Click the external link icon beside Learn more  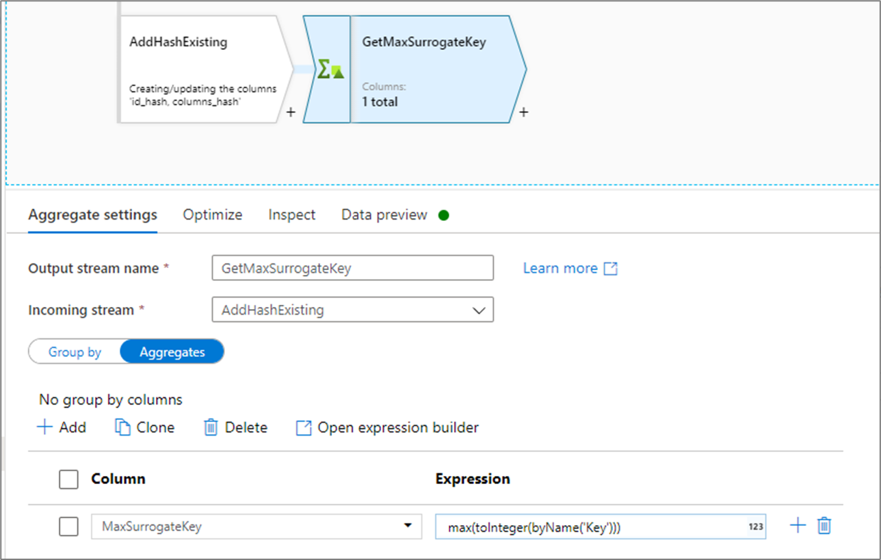coord(610,269)
